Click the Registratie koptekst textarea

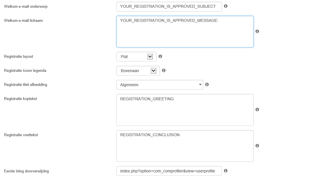[x=185, y=110]
